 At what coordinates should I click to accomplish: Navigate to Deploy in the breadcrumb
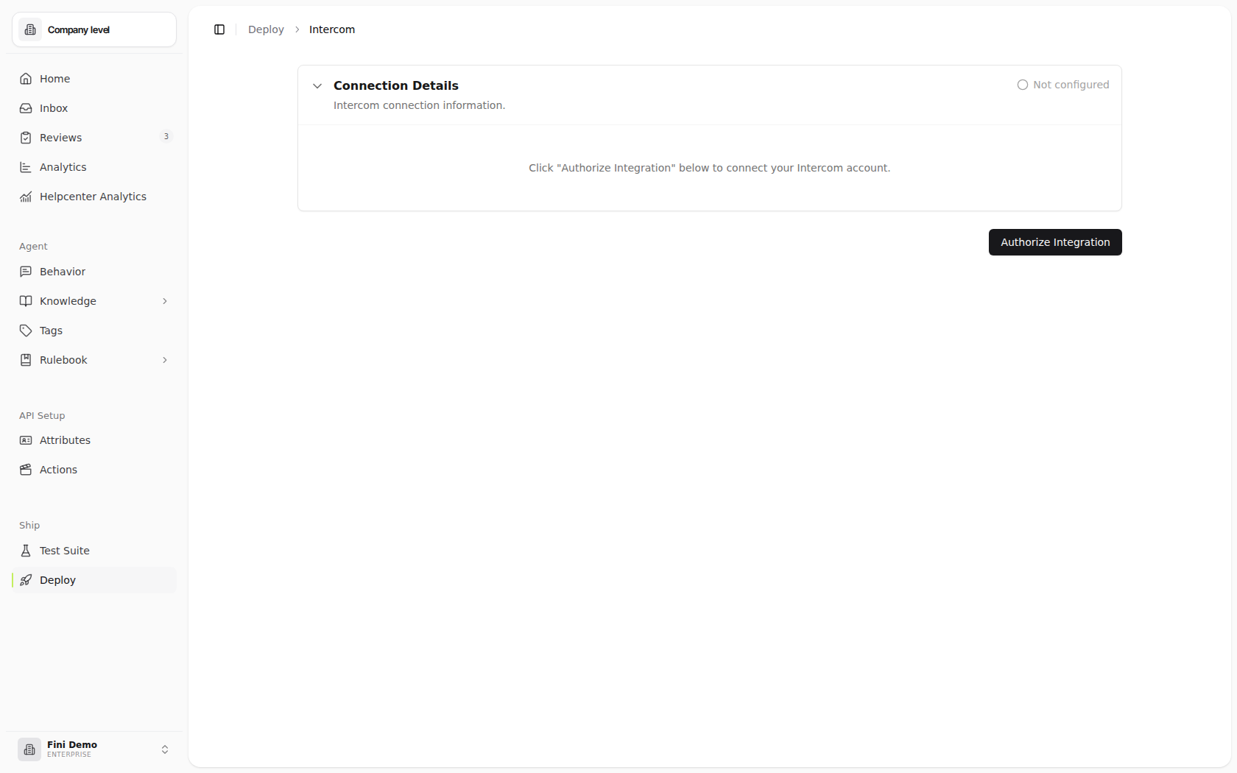pos(266,29)
